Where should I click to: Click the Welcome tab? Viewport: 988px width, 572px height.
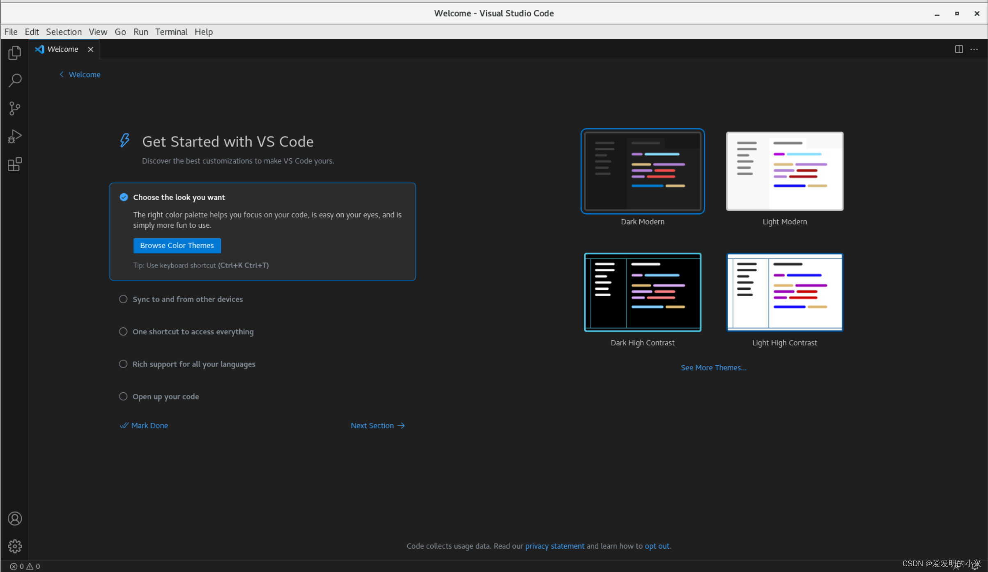pyautogui.click(x=63, y=48)
